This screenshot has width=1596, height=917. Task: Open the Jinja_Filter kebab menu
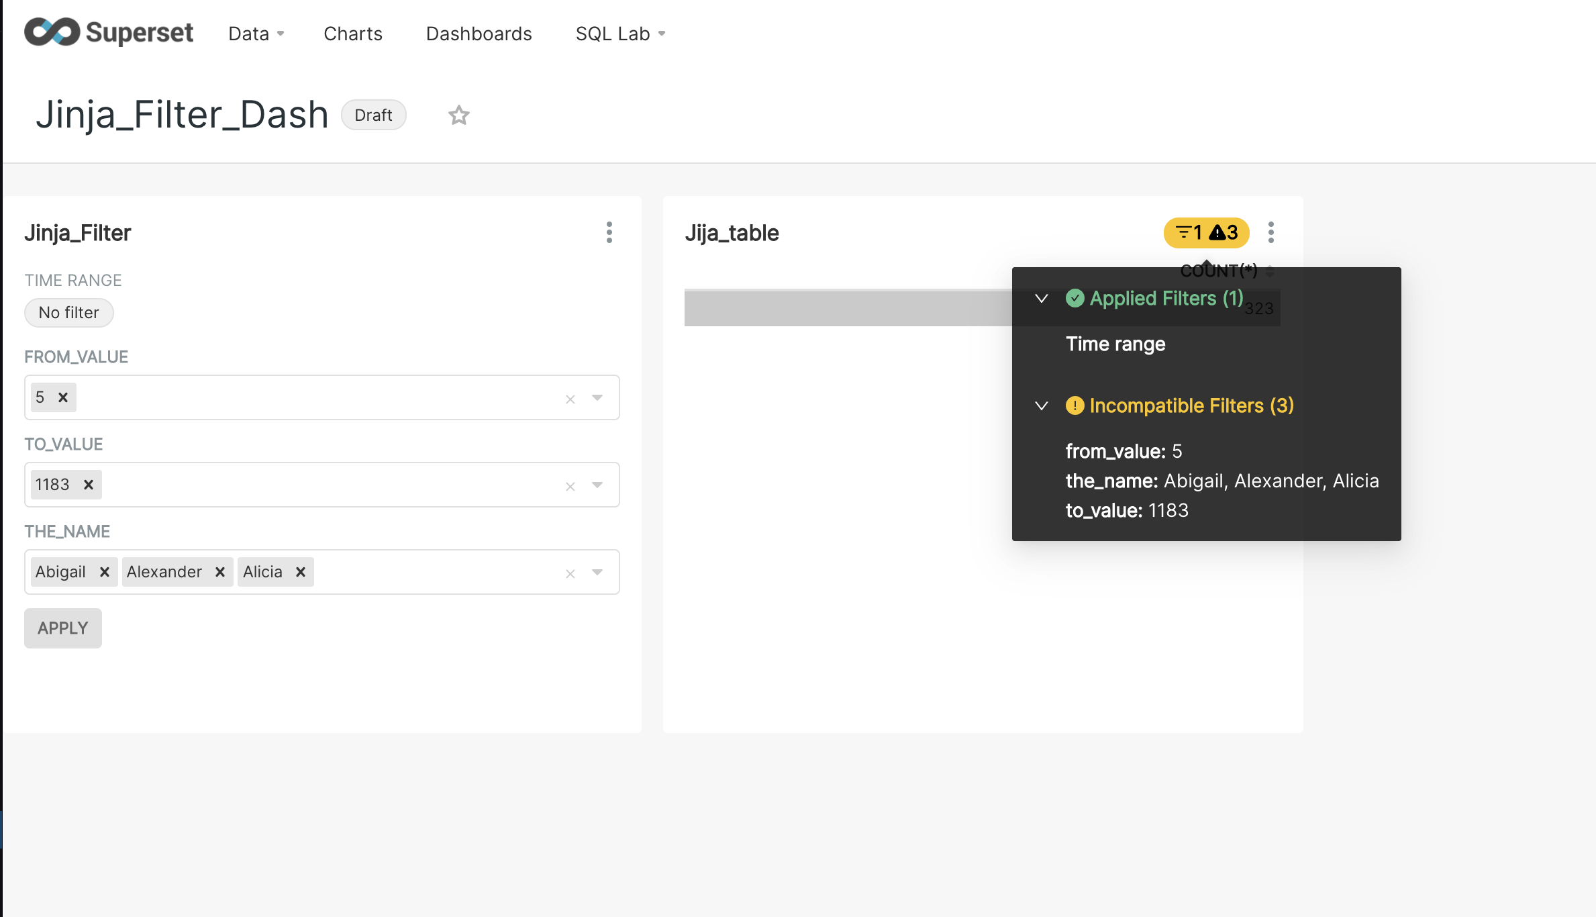coord(609,232)
